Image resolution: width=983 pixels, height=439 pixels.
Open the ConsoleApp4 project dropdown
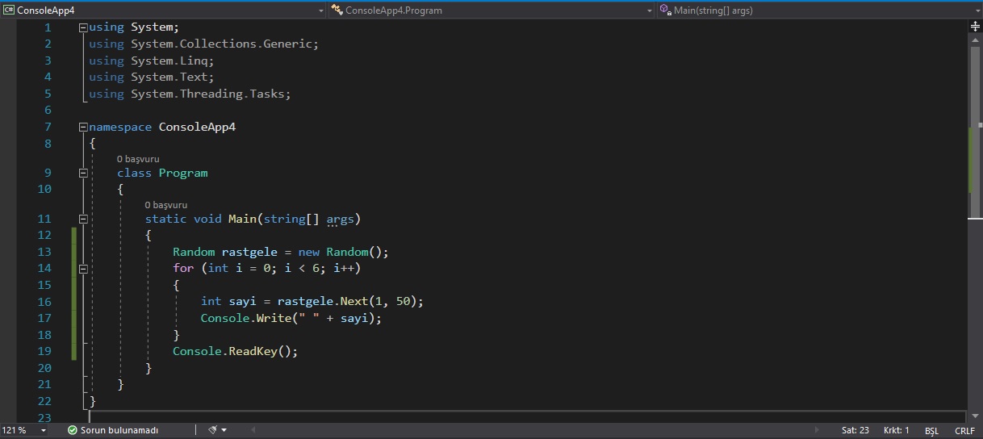point(163,10)
